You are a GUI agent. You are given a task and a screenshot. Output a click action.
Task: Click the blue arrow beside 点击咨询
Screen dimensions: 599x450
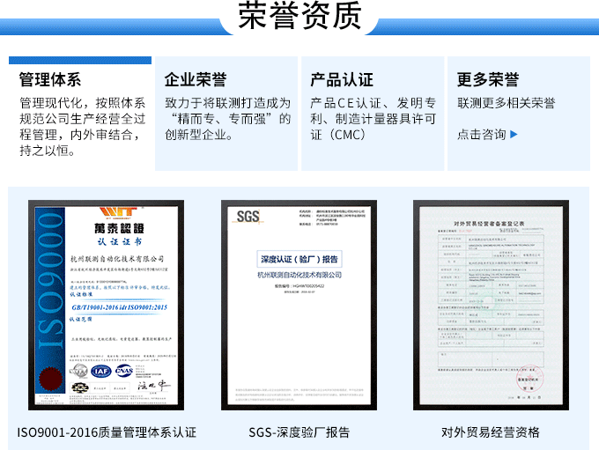(514, 135)
